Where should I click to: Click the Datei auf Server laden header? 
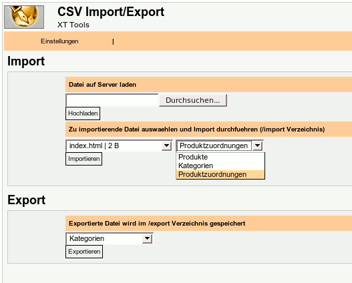[x=102, y=85]
